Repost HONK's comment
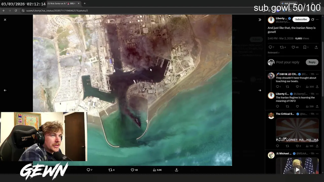 pyautogui.click(x=287, y=87)
